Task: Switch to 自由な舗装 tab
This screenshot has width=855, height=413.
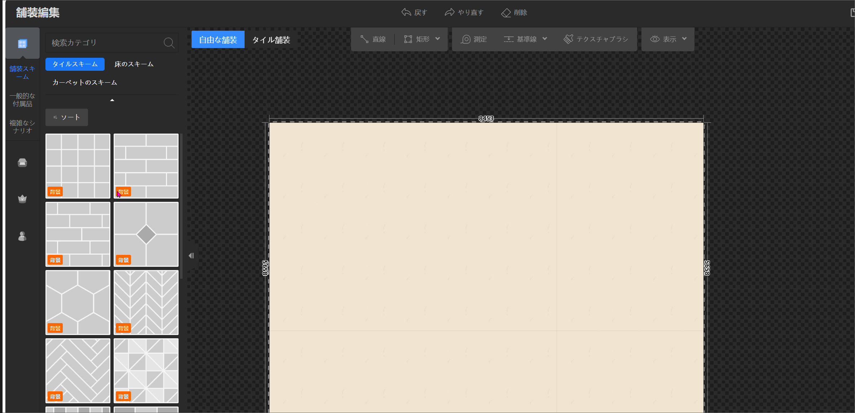Action: pos(218,39)
